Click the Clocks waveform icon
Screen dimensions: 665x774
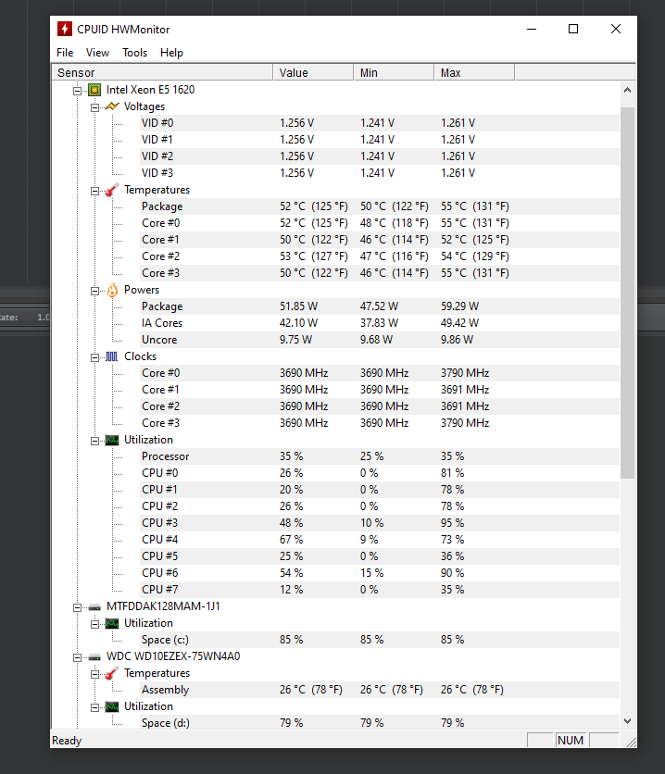pos(112,356)
